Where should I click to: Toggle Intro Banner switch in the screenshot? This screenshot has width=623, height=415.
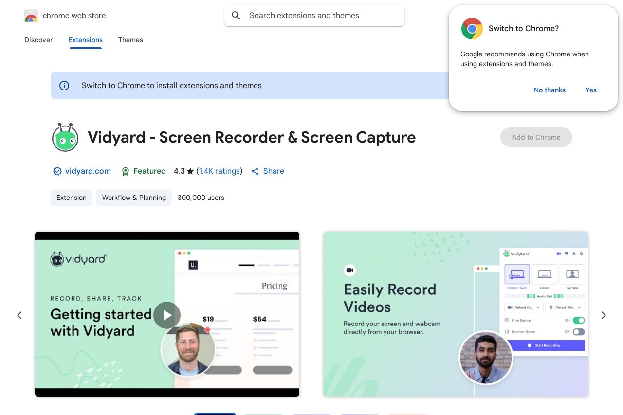tap(579, 320)
